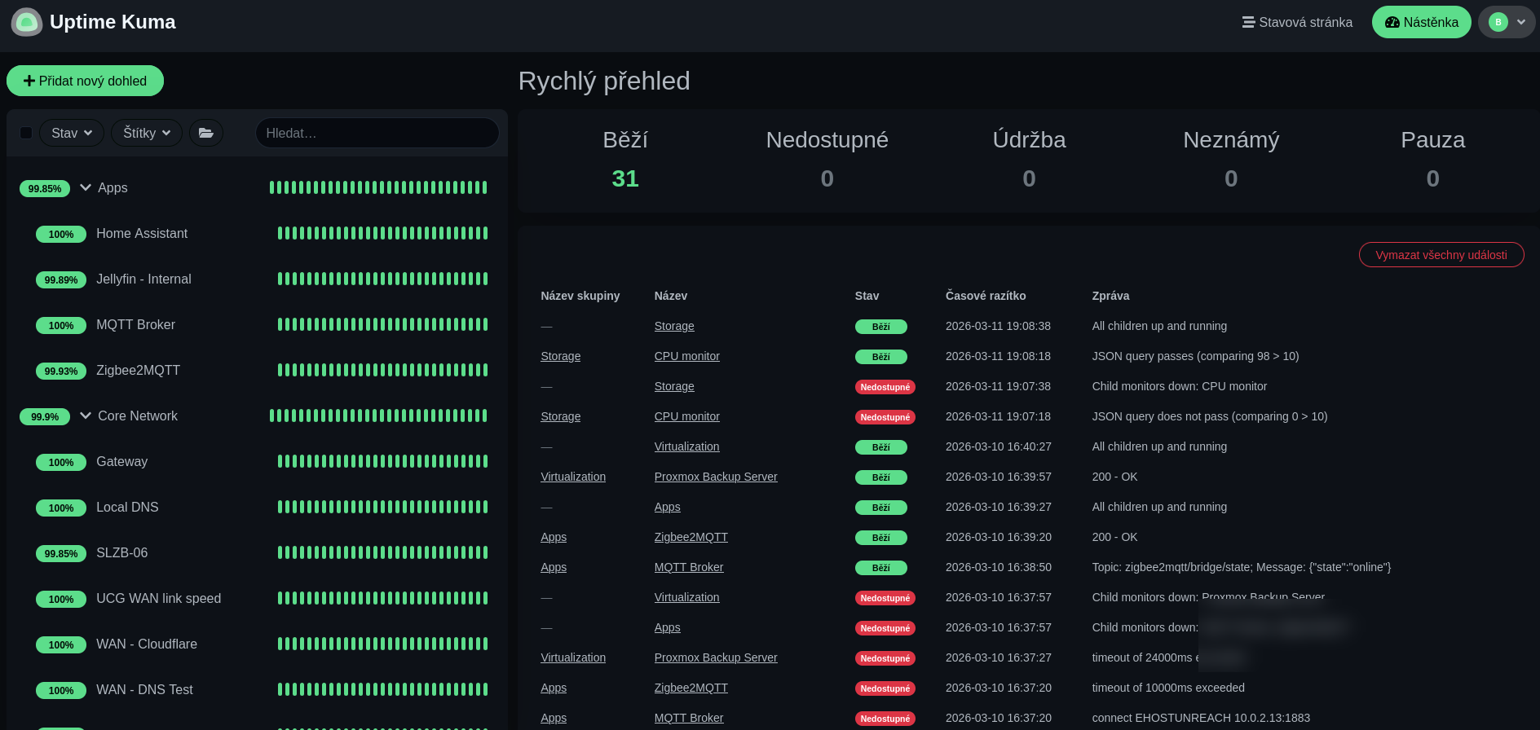Image resolution: width=1540 pixels, height=730 pixels.
Task: Toggle the select-all monitors checkbox
Action: click(26, 133)
